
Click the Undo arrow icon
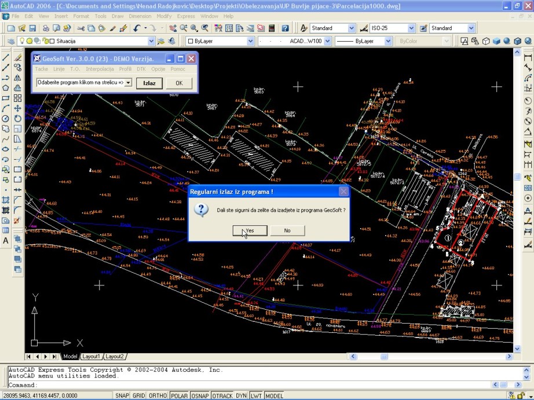[x=137, y=28]
